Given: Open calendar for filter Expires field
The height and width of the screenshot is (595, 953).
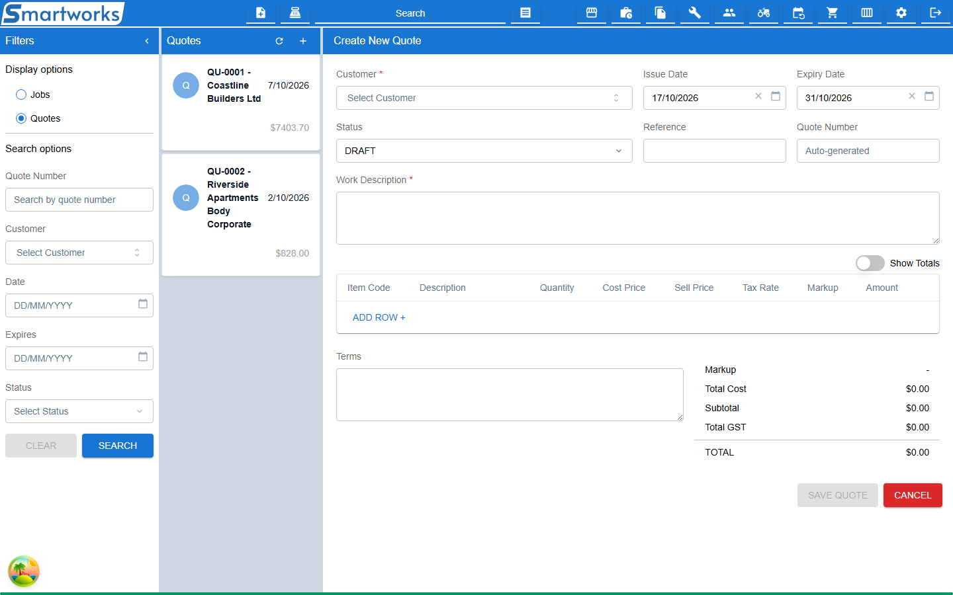Looking at the screenshot, I should pyautogui.click(x=143, y=357).
